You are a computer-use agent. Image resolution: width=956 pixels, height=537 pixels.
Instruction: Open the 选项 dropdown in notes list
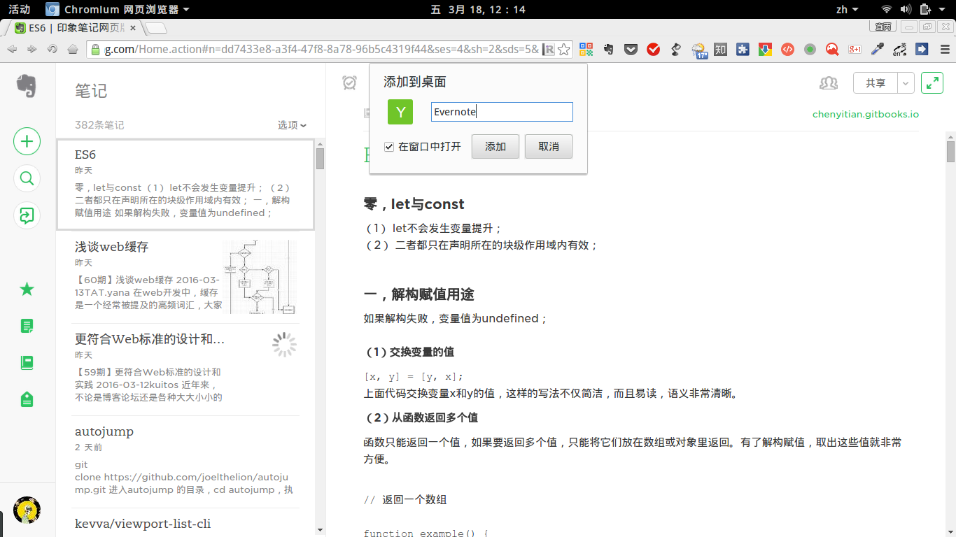(292, 125)
